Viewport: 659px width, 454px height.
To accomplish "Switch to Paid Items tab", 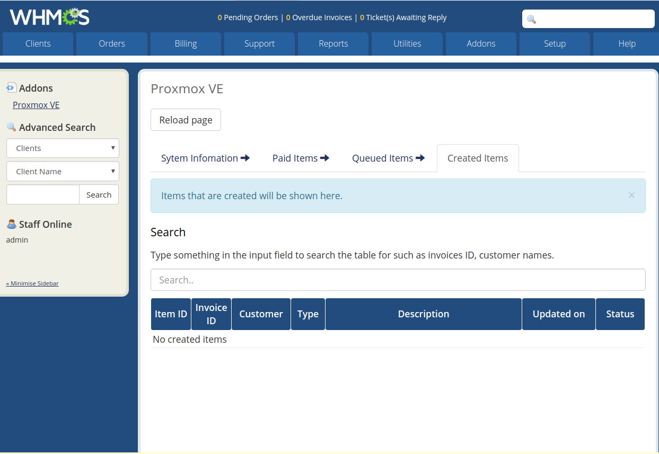I will (x=301, y=158).
